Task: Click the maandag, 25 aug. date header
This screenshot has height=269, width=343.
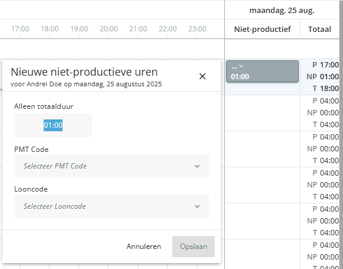Action: coord(282,10)
